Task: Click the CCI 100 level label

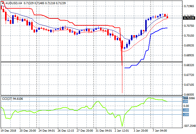Action: (x=185, y=102)
